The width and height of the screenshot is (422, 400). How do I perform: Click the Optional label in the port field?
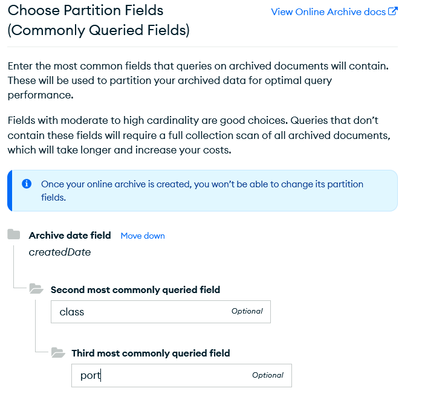268,375
